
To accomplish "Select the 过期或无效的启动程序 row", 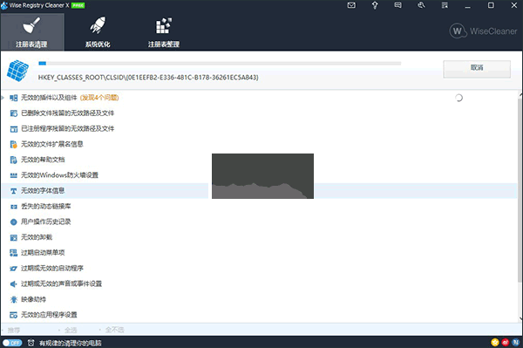I will pos(259,269).
